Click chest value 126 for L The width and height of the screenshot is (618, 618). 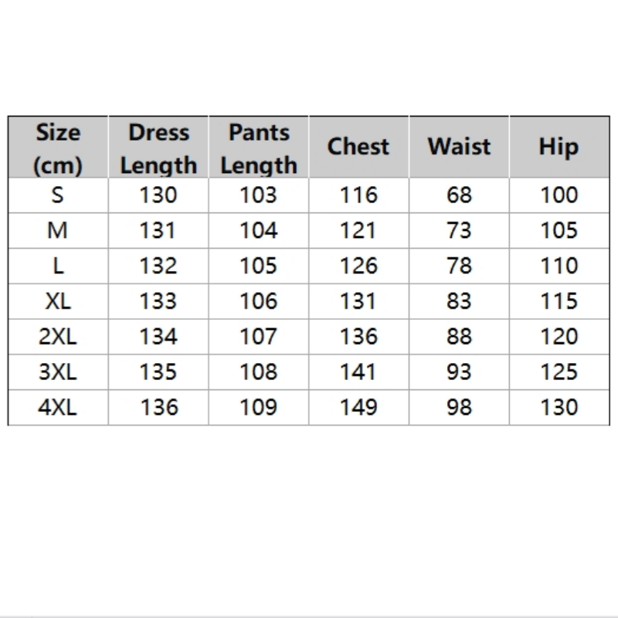tap(358, 266)
